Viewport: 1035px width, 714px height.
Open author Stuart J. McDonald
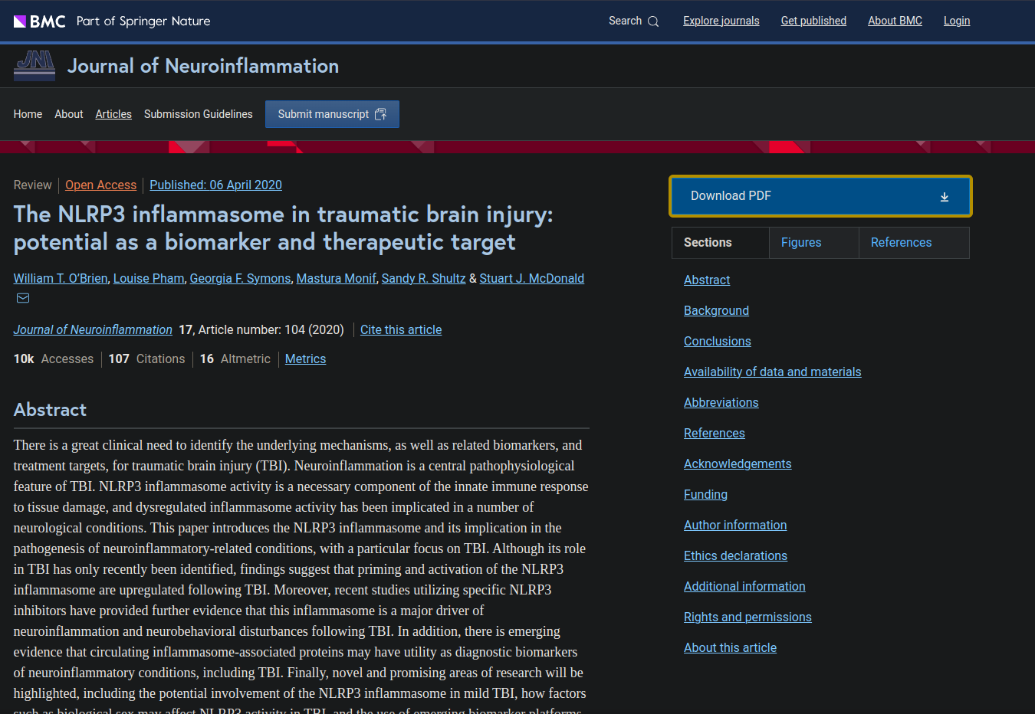click(x=532, y=278)
